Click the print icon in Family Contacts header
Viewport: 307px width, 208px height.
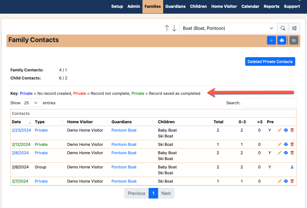282,40
